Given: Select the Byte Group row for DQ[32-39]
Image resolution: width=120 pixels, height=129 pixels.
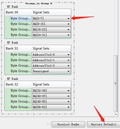Looking at the screenshot, I should click(21, 90).
